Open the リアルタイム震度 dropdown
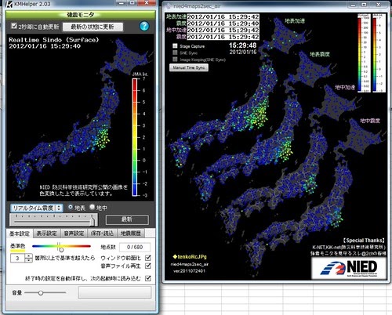This screenshot has height=315, width=392. [x=37, y=208]
